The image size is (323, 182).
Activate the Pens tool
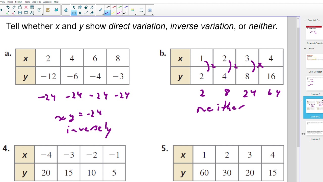coord(74,13)
